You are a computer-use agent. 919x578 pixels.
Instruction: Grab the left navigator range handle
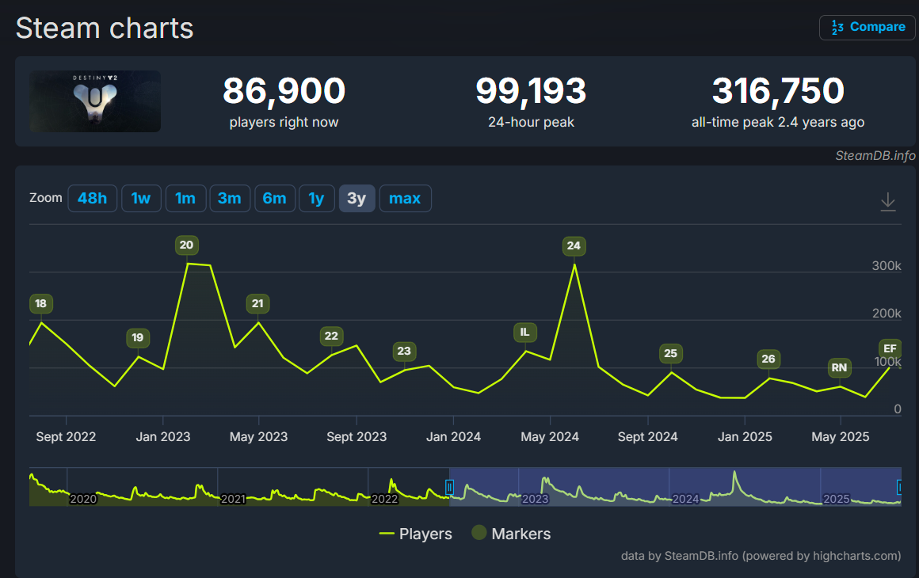pyautogui.click(x=449, y=487)
